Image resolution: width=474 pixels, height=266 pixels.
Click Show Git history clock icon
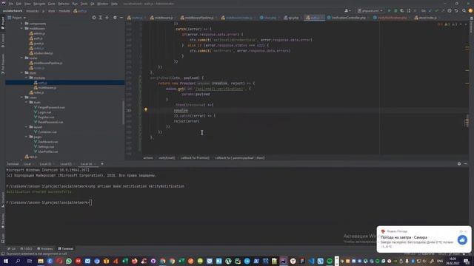click(x=450, y=10)
